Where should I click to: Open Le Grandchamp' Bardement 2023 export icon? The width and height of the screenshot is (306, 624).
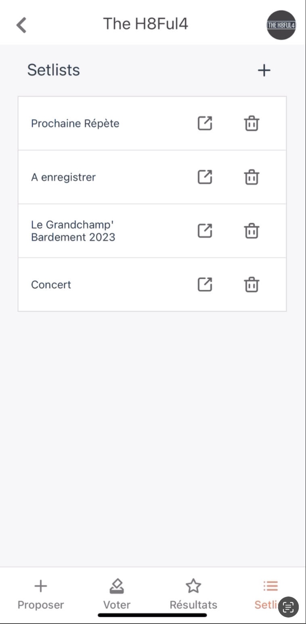(x=205, y=231)
